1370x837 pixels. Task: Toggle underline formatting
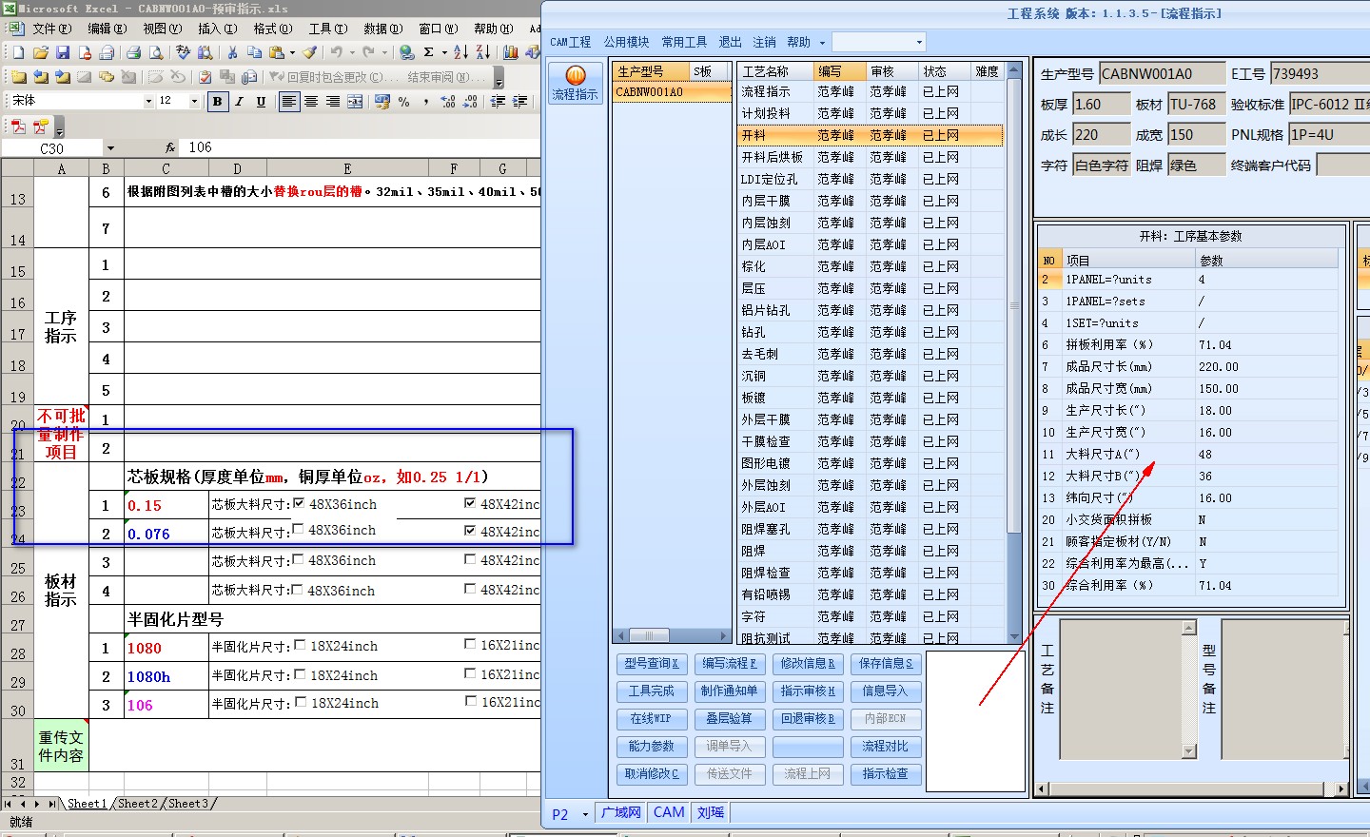(262, 101)
